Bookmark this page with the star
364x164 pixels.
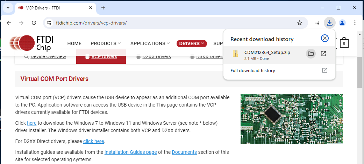click(300, 23)
